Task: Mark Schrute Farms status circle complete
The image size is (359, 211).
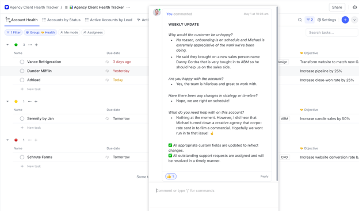Action: (x=22, y=157)
